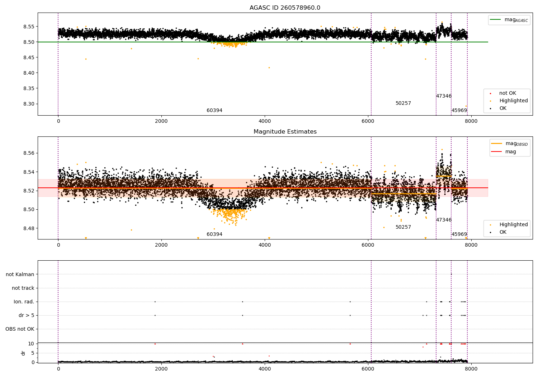Click the 'Magnitude Estimates' plot title

click(285, 132)
